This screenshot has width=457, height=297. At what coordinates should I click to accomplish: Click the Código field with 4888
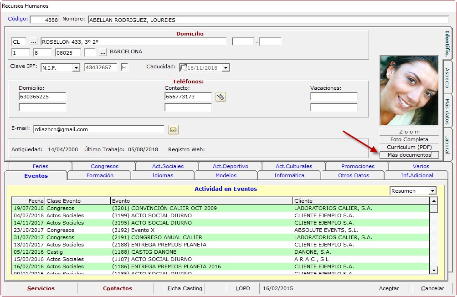44,20
